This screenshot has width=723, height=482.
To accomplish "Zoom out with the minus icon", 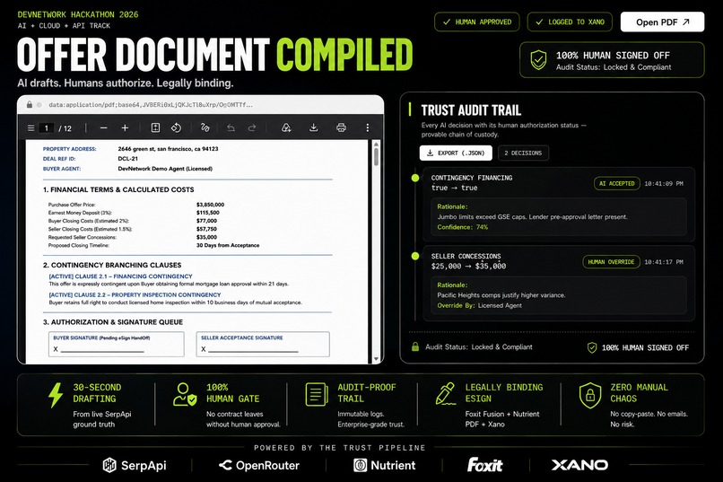I will click(104, 127).
